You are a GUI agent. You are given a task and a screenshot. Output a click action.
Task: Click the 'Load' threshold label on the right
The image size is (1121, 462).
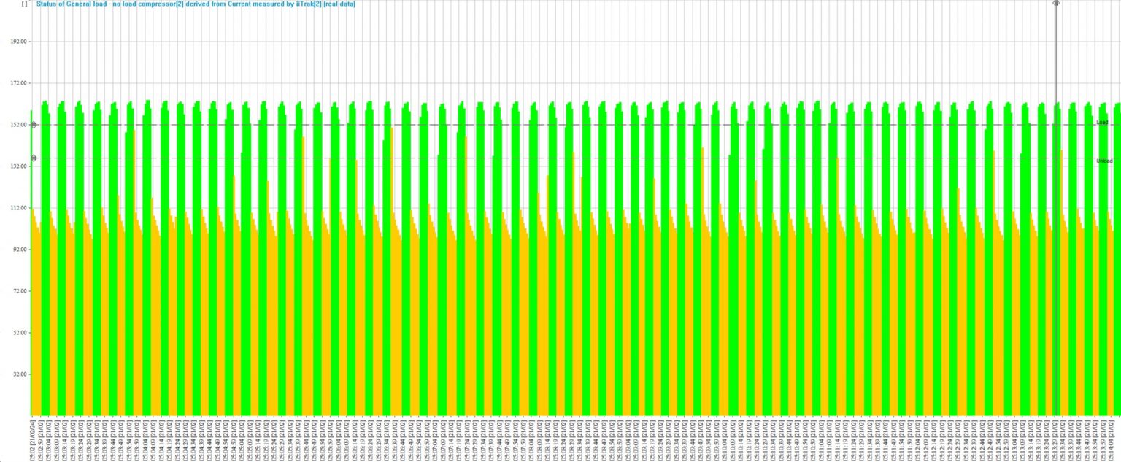1102,123
